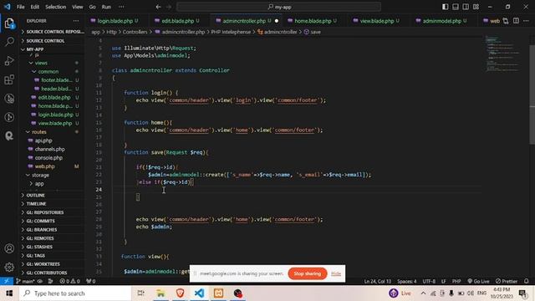Toggle secondary side bar layout icon

click(466, 7)
